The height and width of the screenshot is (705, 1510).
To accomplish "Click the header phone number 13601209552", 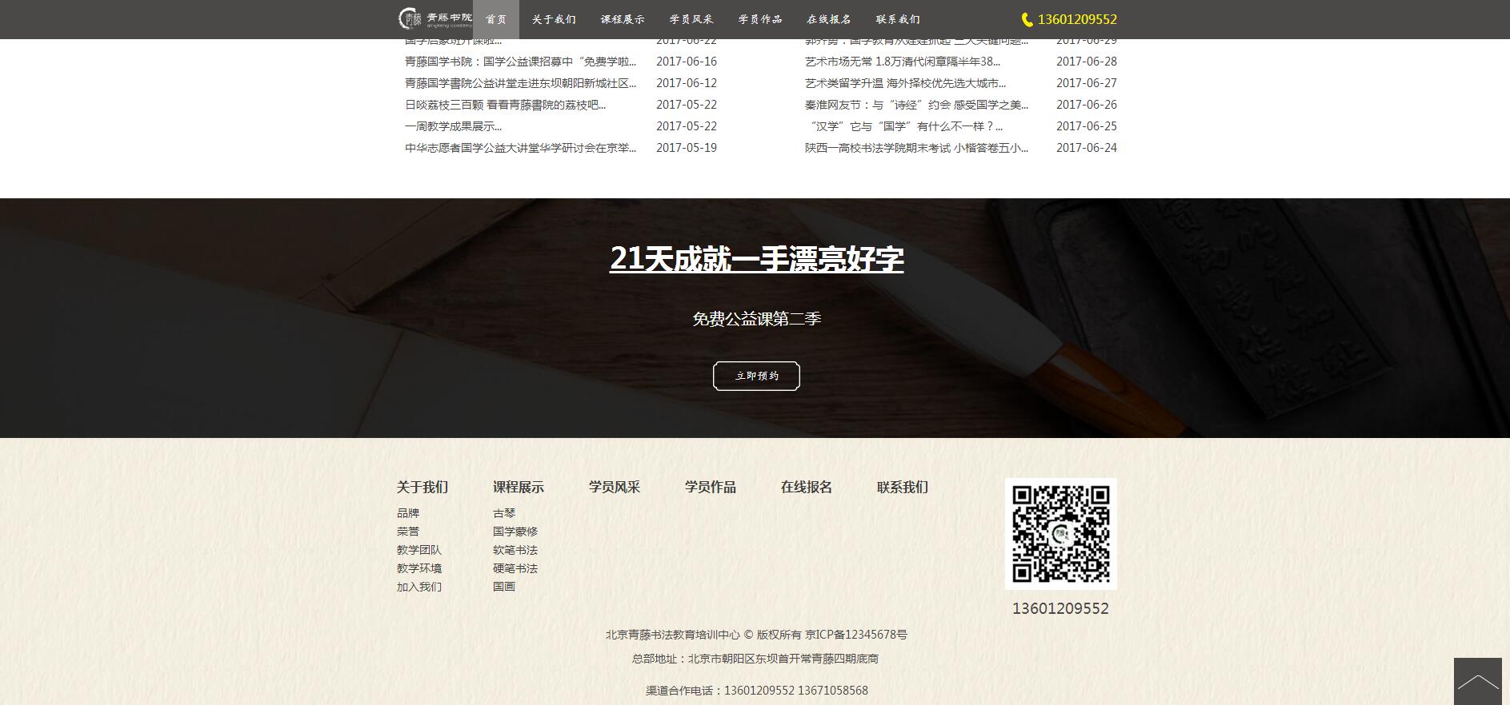I will click(x=1077, y=19).
